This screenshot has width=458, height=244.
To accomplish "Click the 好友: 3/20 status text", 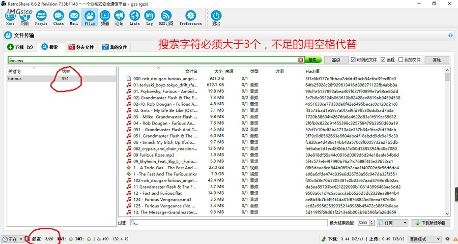I will [43, 239].
